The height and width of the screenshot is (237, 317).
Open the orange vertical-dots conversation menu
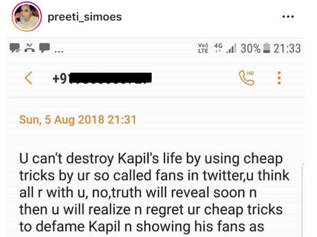279,78
